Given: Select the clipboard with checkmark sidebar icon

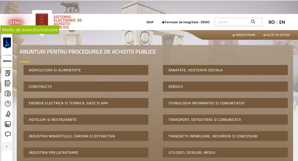Looking at the screenshot, I should pyautogui.click(x=8, y=93).
